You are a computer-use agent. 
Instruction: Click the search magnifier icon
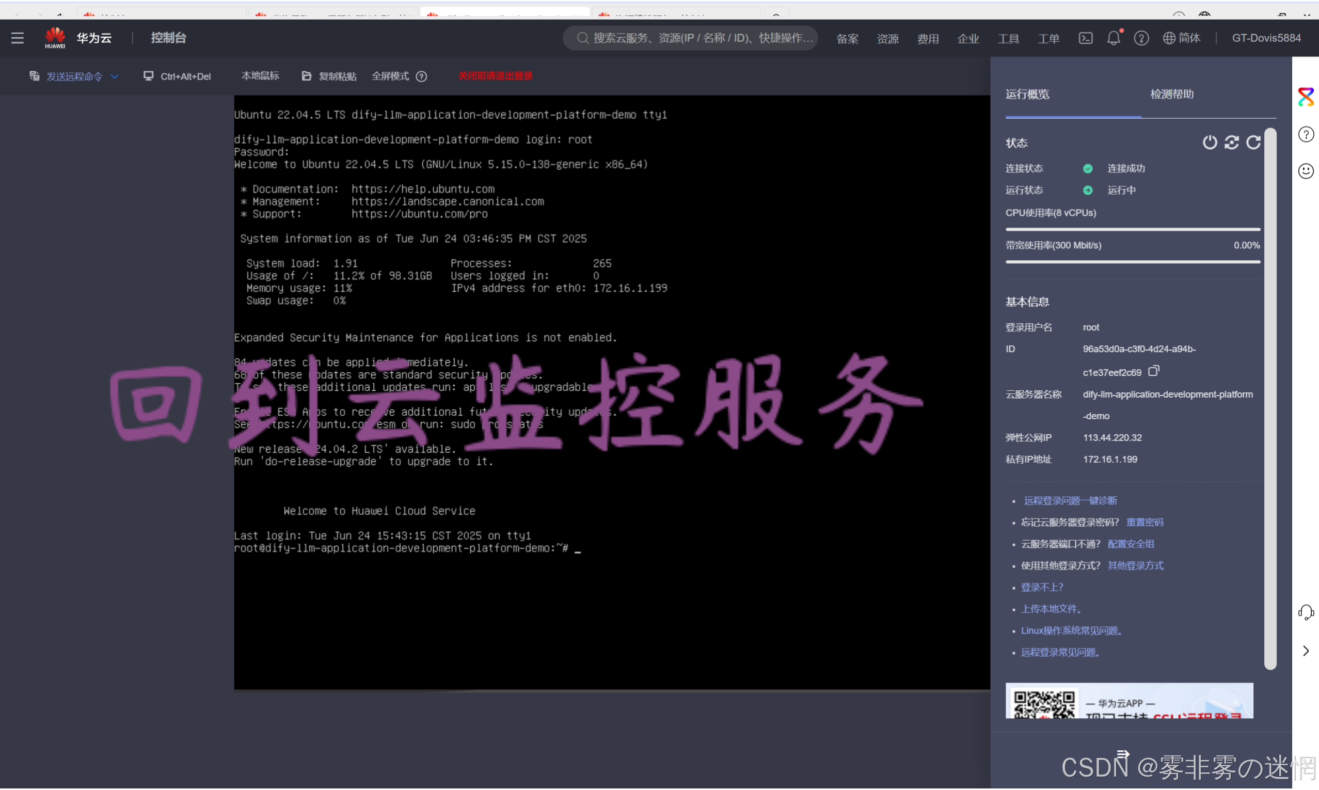pyautogui.click(x=582, y=38)
